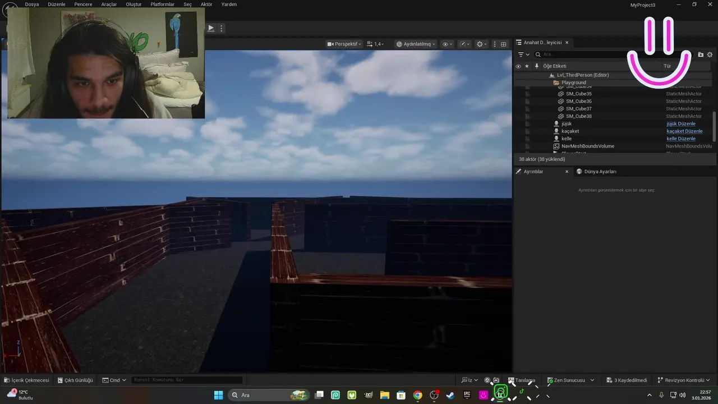Click the taskbar Ara search box

click(x=270, y=395)
